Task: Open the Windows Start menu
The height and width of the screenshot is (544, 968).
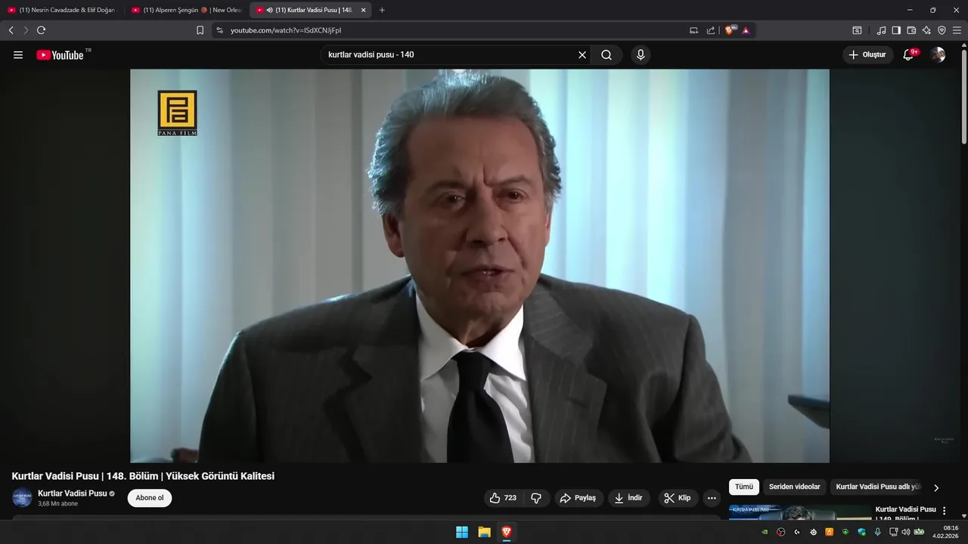Action: (x=462, y=532)
